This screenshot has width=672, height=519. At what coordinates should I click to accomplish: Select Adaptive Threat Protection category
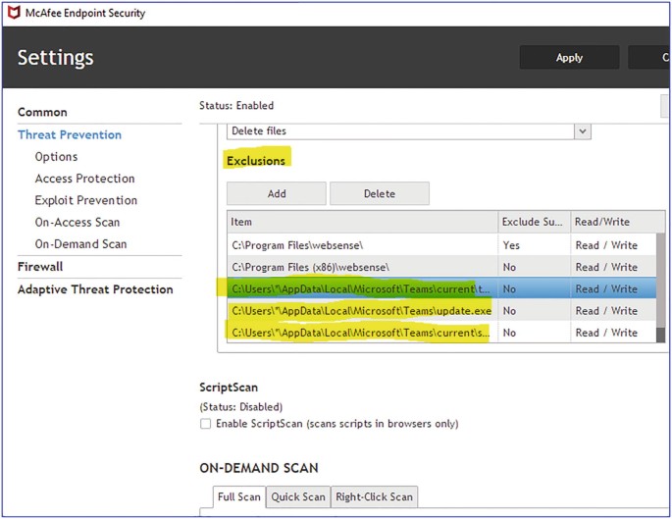pyautogui.click(x=95, y=289)
